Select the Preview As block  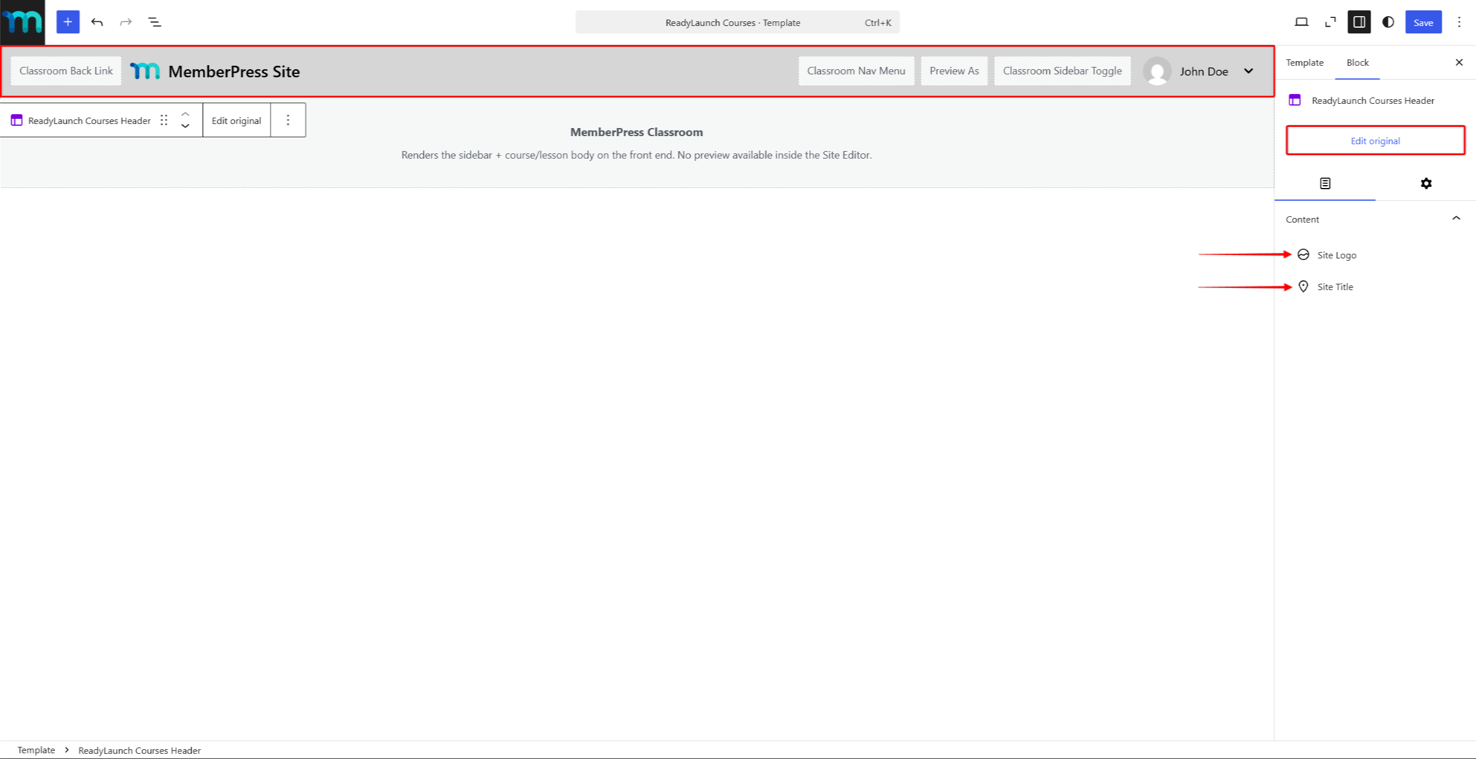tap(954, 71)
